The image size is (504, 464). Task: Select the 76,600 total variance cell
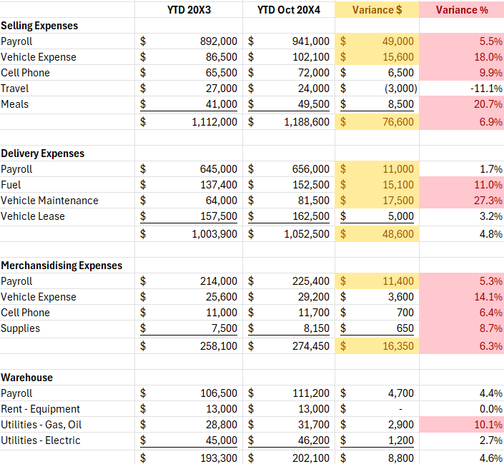377,122
